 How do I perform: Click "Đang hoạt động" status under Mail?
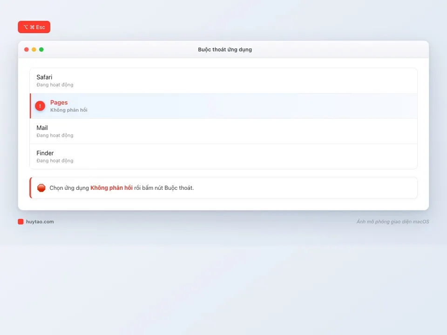55,135
